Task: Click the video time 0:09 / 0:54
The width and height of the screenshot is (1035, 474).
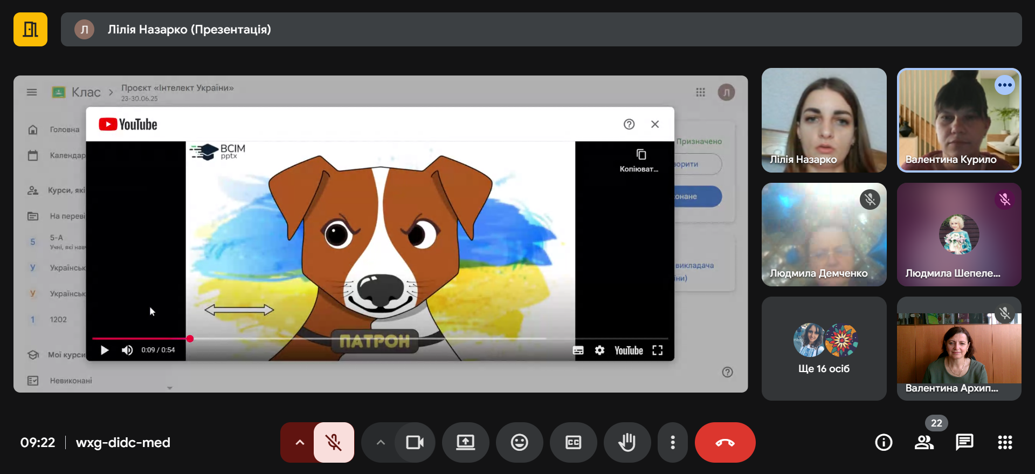Action: coord(158,350)
